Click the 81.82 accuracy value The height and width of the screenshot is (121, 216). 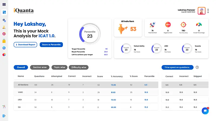(x=113, y=92)
